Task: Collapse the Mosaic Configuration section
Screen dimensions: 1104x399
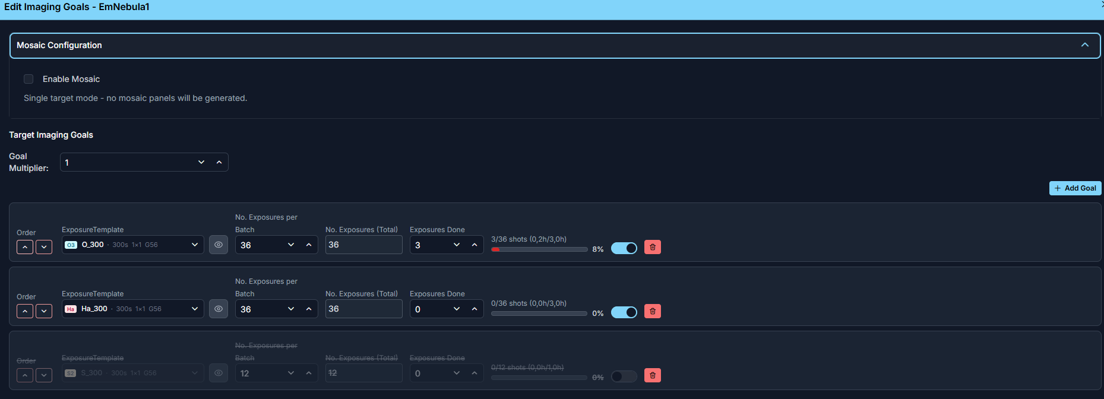Action: (1084, 45)
